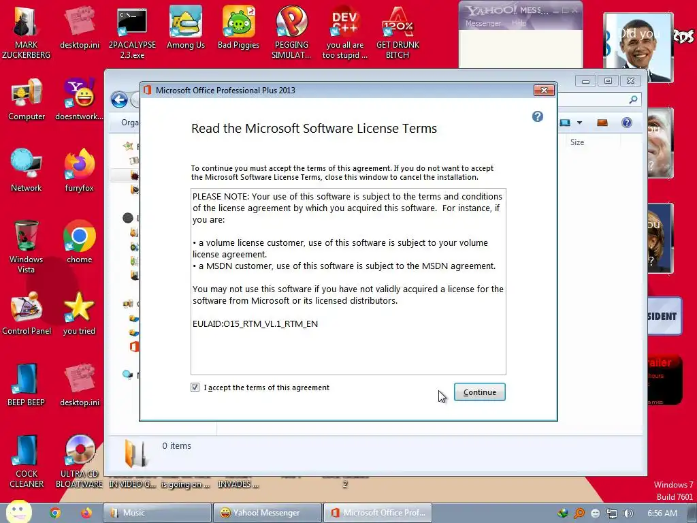The image size is (697, 523).
Task: Select the Network desktop icon
Action: (27, 170)
